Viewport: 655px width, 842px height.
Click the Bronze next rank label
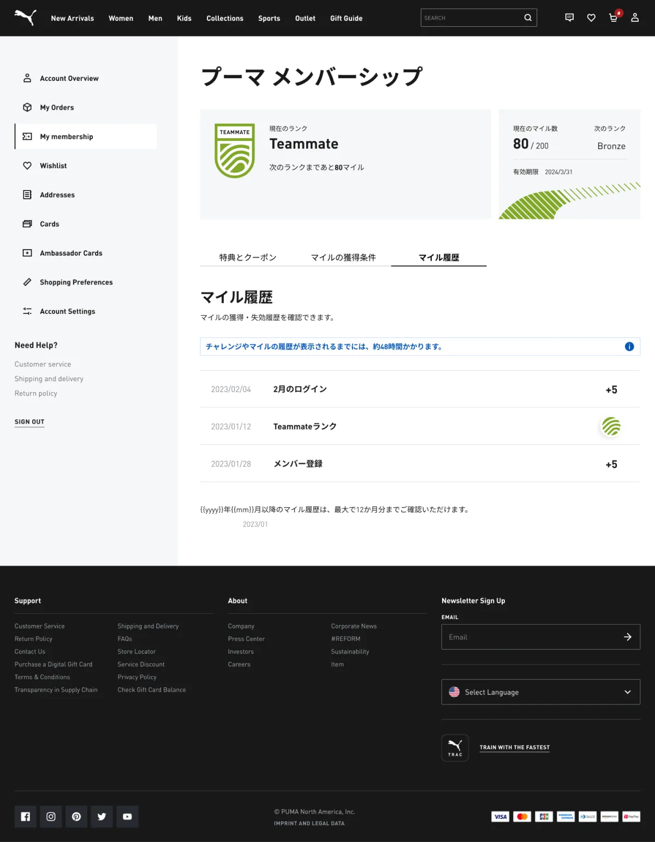click(611, 146)
